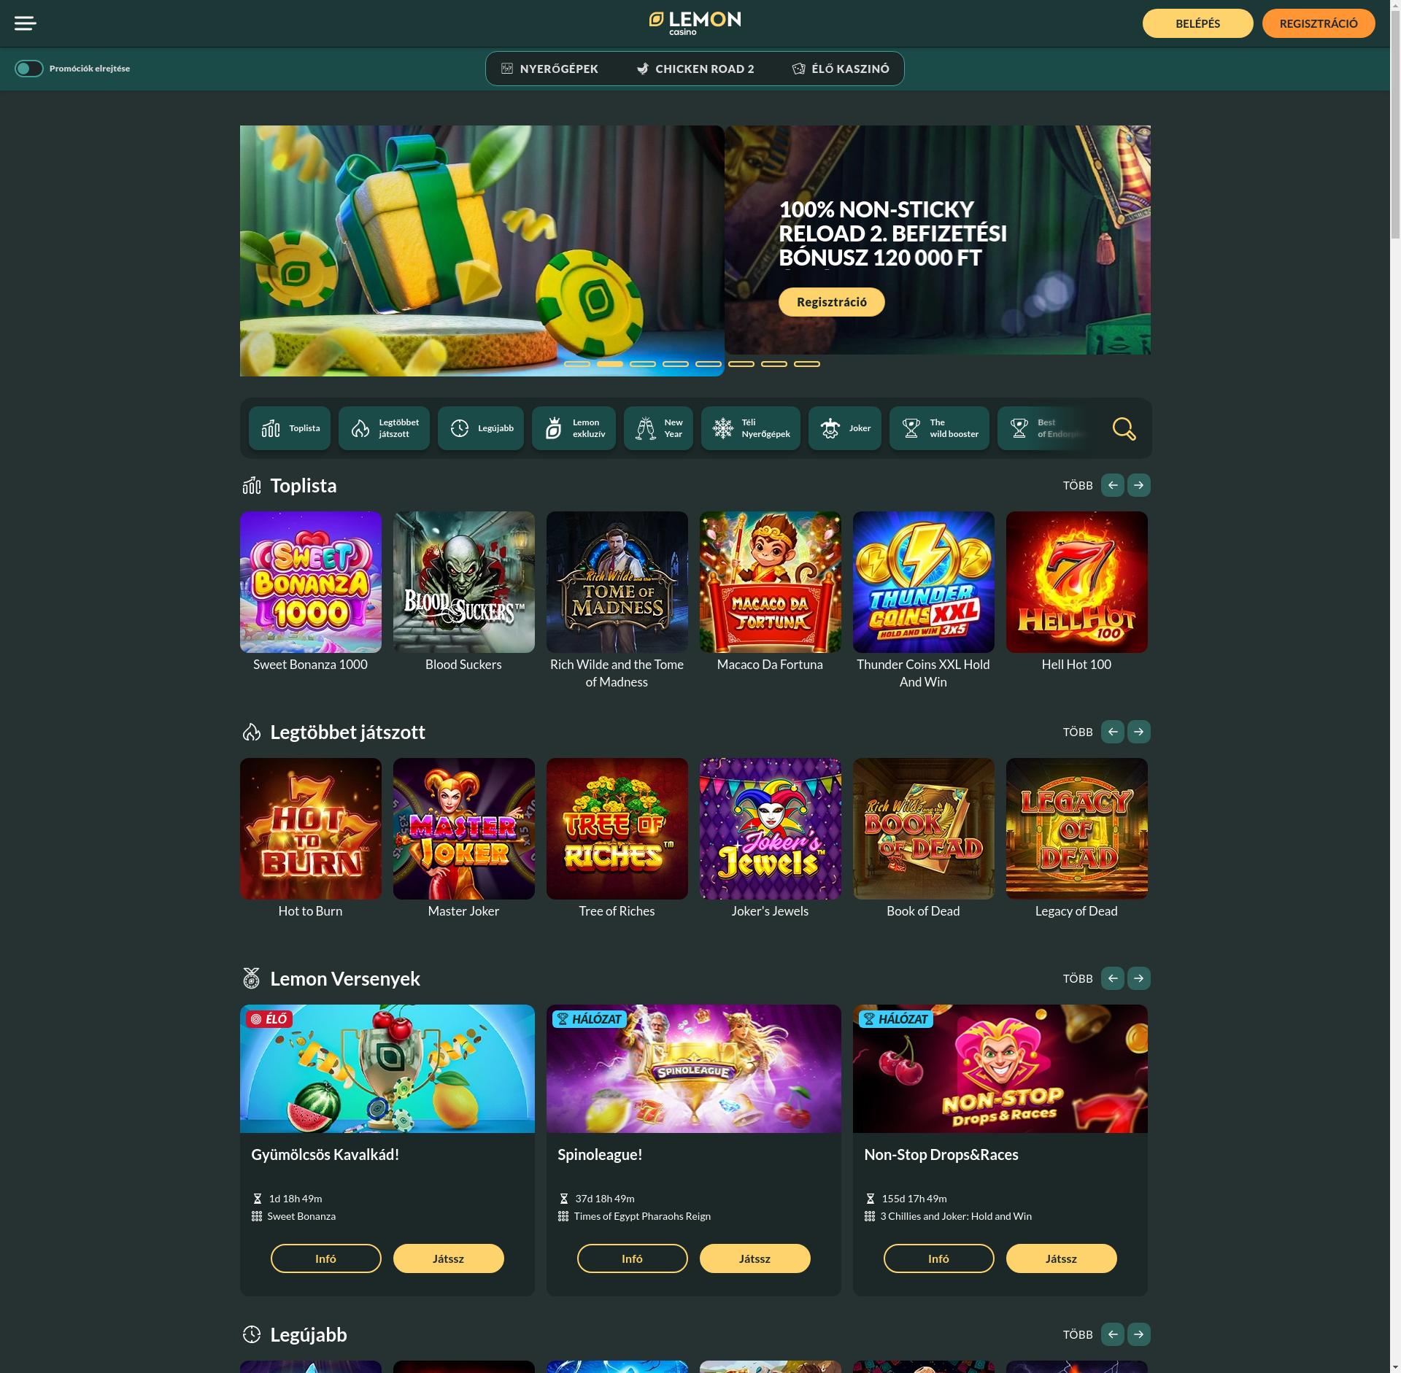
Task: Open the Sweet Bonanza 1000 game thumbnail
Action: pyautogui.click(x=311, y=582)
